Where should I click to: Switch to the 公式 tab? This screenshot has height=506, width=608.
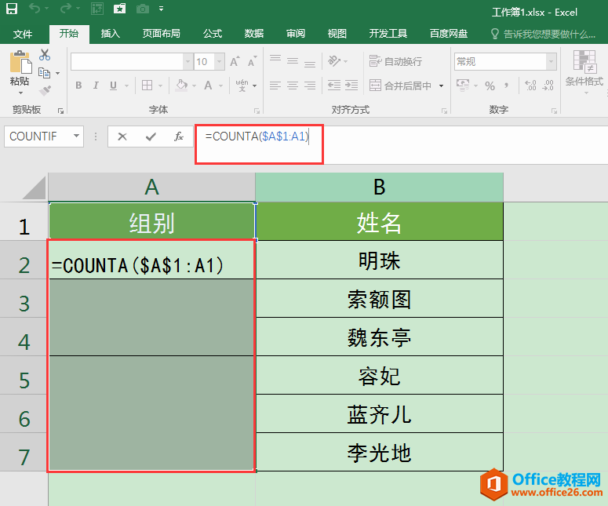click(x=213, y=34)
